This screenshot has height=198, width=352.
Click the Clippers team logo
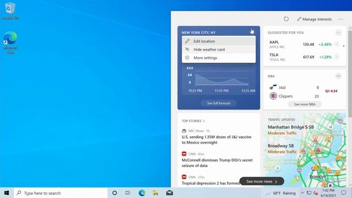(273, 96)
